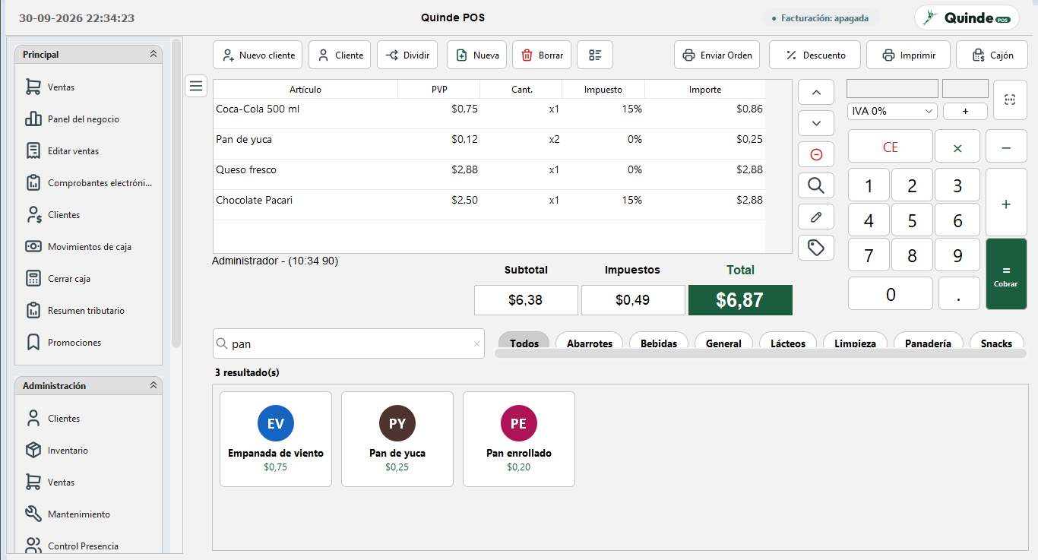
Task: Click the category tabs horizontal scrollbar
Action: click(761, 353)
